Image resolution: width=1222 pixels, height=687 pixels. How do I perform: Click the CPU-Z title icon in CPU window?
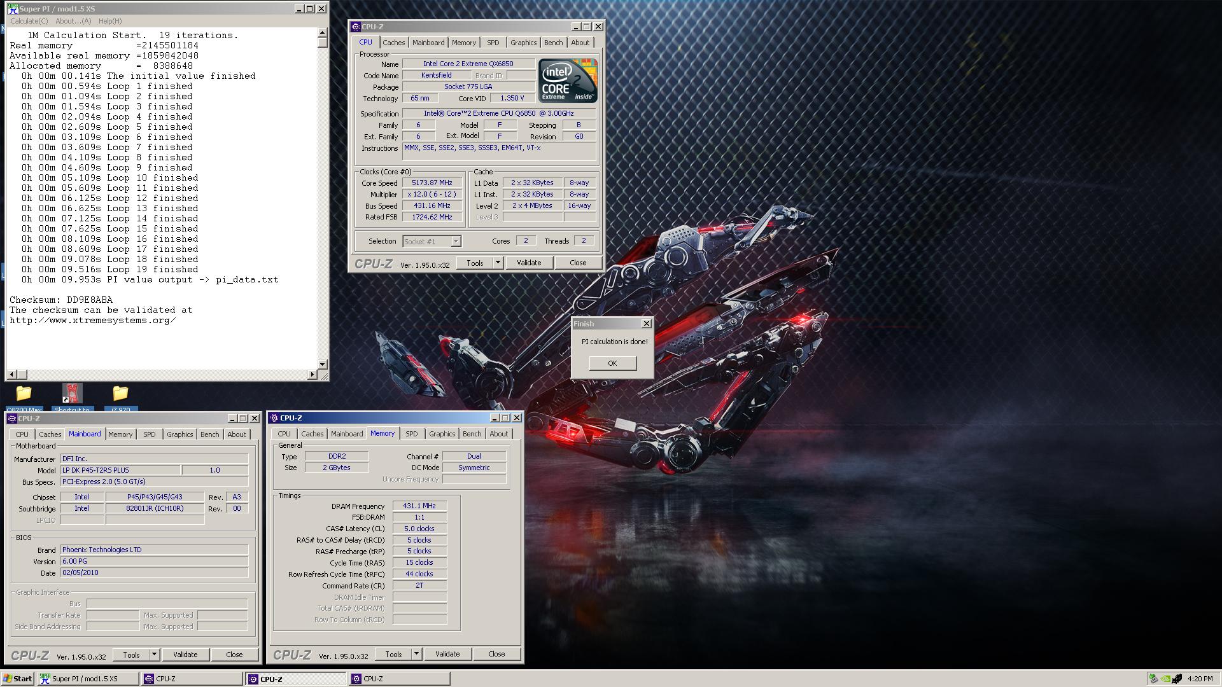click(x=356, y=27)
